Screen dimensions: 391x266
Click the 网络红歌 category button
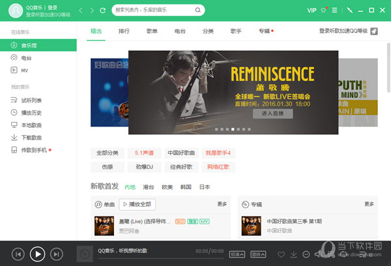[218, 167]
